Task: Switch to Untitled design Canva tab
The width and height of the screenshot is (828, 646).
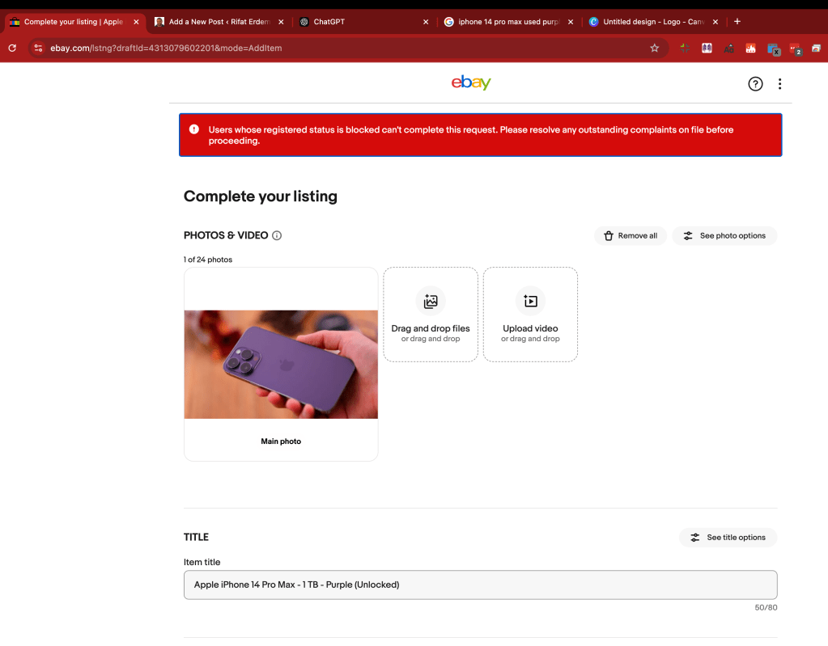Action: coord(653,22)
